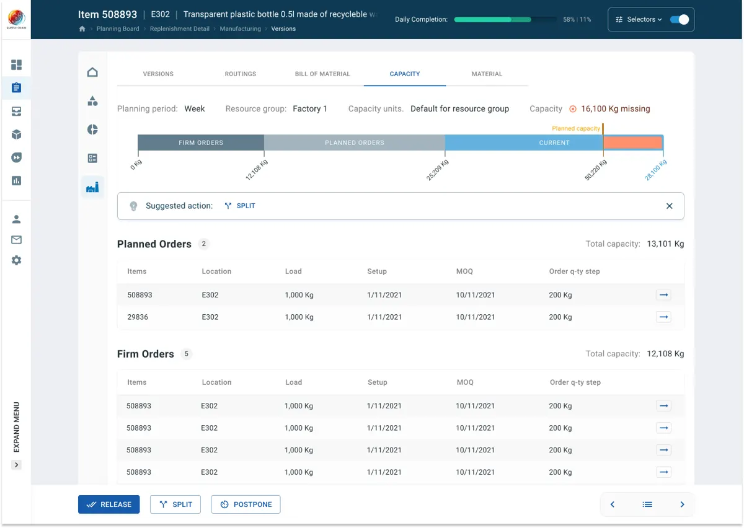Go to Manufacturing breadcrumb

[241, 29]
